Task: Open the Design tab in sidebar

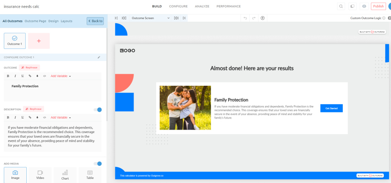Action: (53, 21)
